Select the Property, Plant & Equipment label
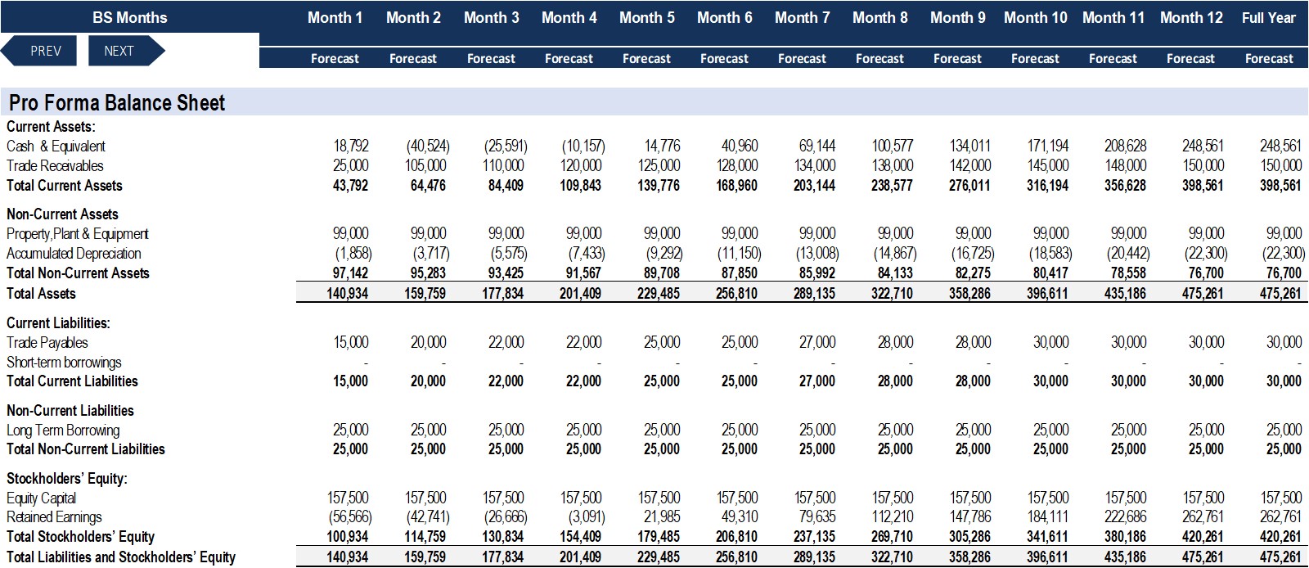Image resolution: width=1309 pixels, height=568 pixels. [x=78, y=234]
